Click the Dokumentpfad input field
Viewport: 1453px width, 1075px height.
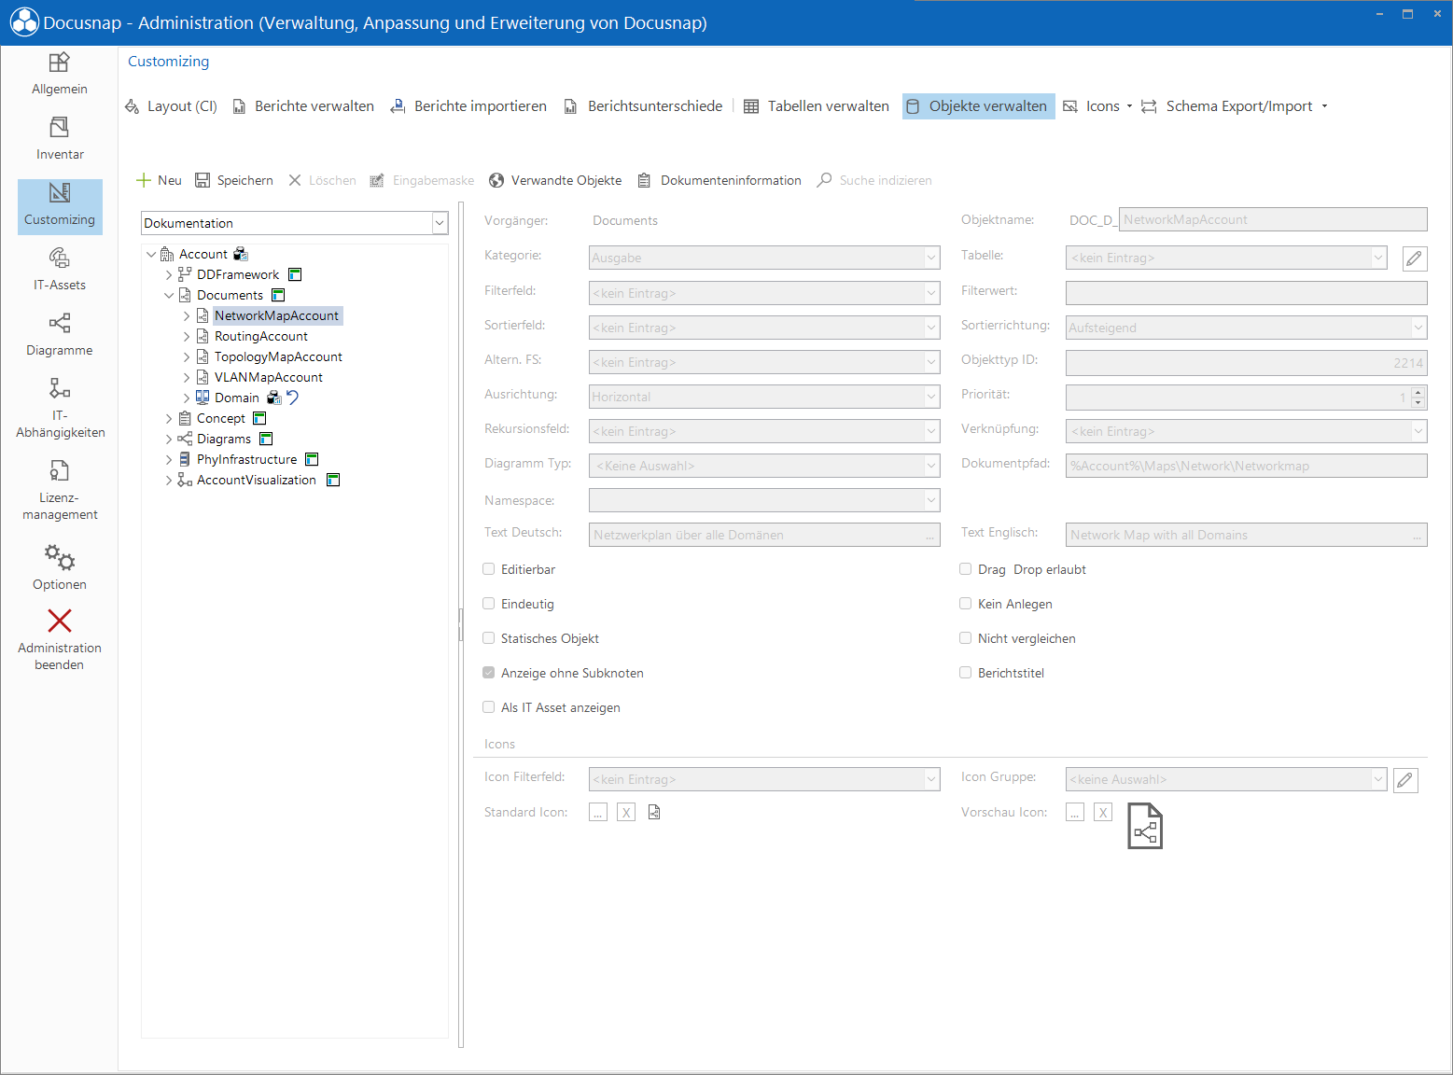[1247, 466]
